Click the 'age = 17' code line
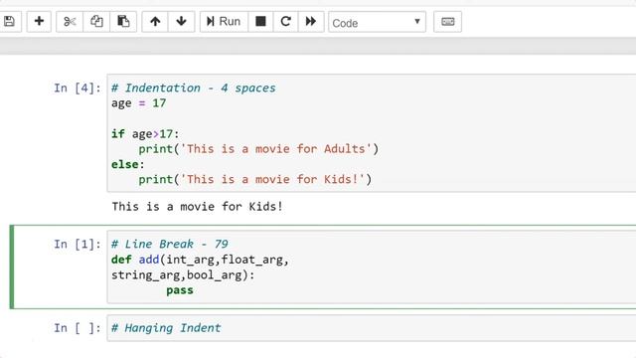Image resolution: width=636 pixels, height=358 pixels. pos(139,103)
